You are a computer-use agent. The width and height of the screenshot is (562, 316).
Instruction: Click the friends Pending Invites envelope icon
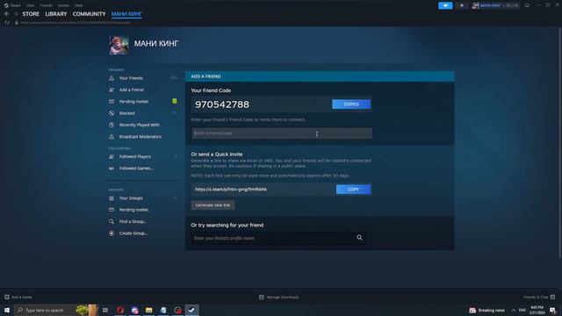112,102
